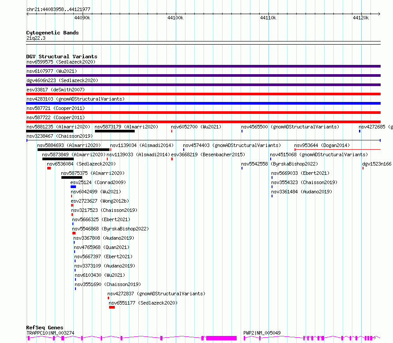Open nsv4765968 (Quan2021) label
Image resolution: width=393 pixels, height=343 pixels.
102,247
